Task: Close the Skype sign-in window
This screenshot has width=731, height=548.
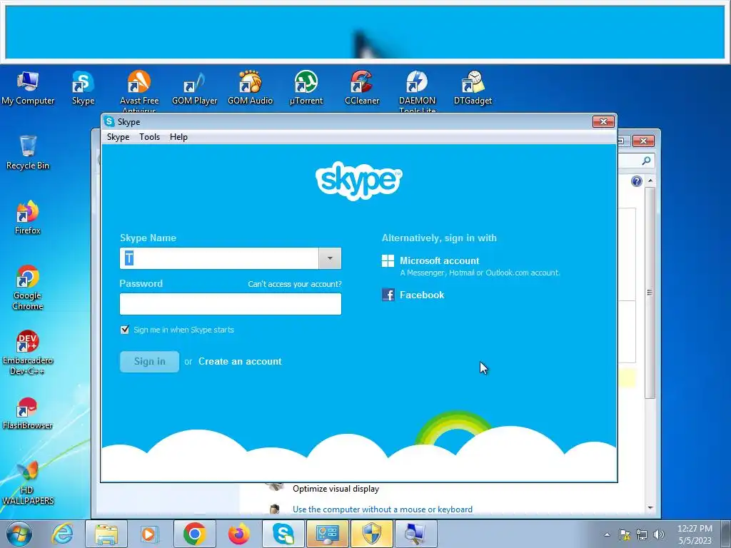Action: click(x=603, y=121)
